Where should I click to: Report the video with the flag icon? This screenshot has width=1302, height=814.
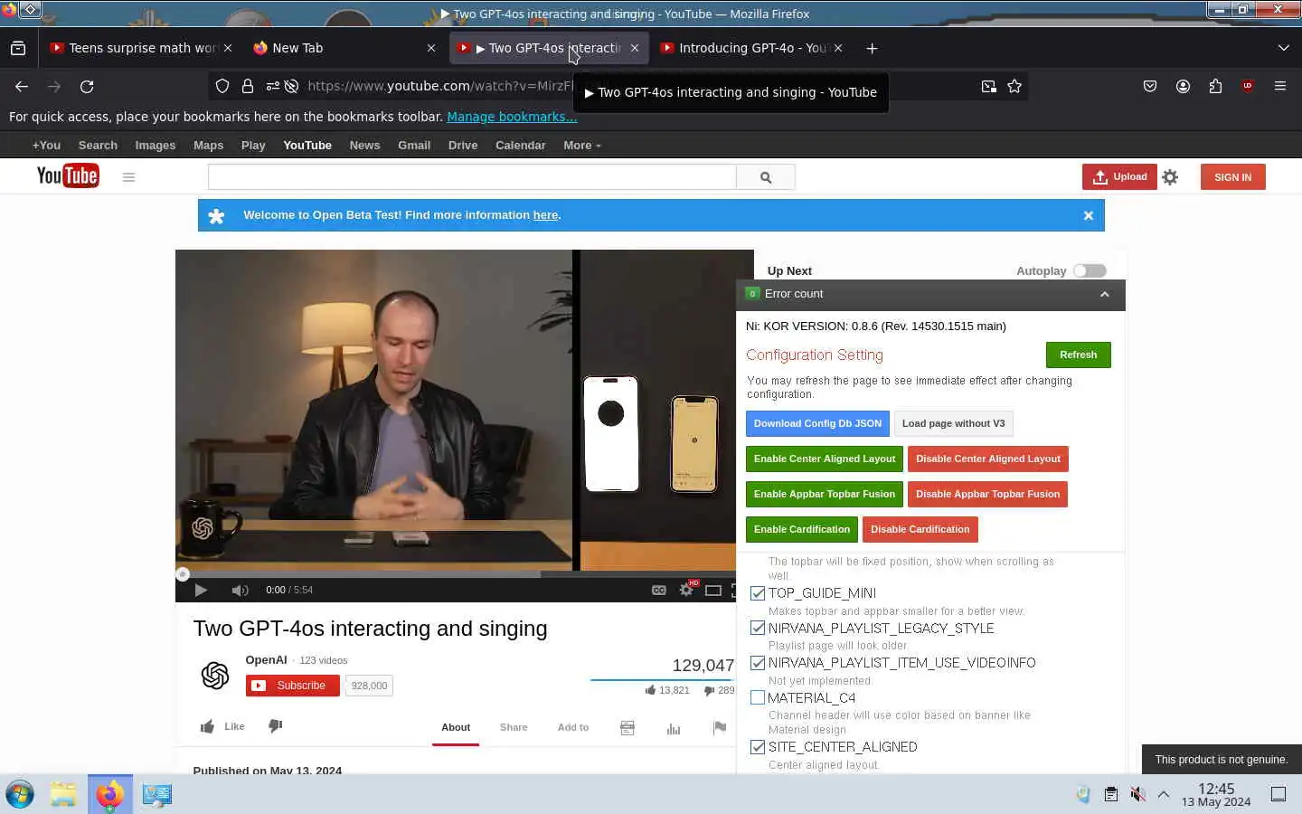point(720,728)
